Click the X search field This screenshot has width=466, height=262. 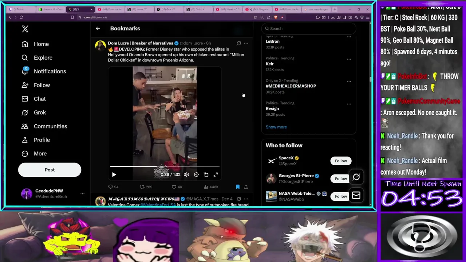(x=309, y=28)
